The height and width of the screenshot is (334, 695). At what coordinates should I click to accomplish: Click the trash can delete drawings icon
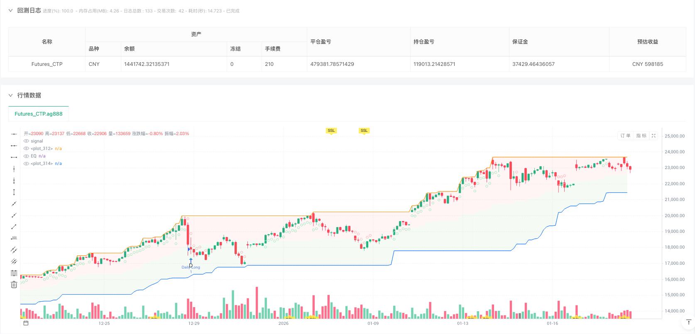coord(14,284)
